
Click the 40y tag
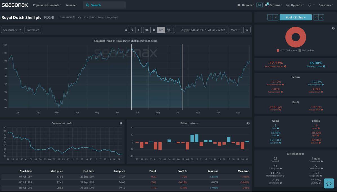coord(79,17)
